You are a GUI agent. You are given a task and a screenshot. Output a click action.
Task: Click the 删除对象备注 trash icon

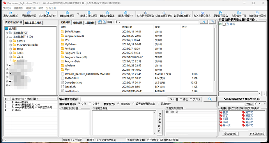point(107,13)
